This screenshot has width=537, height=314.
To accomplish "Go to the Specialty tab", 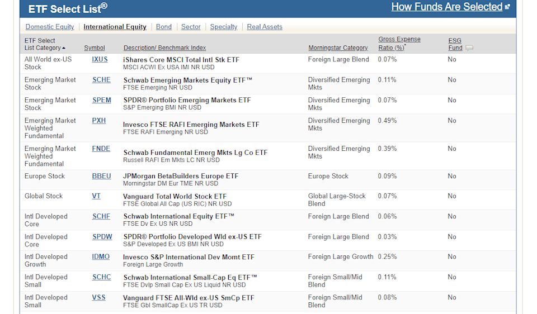I will (223, 27).
